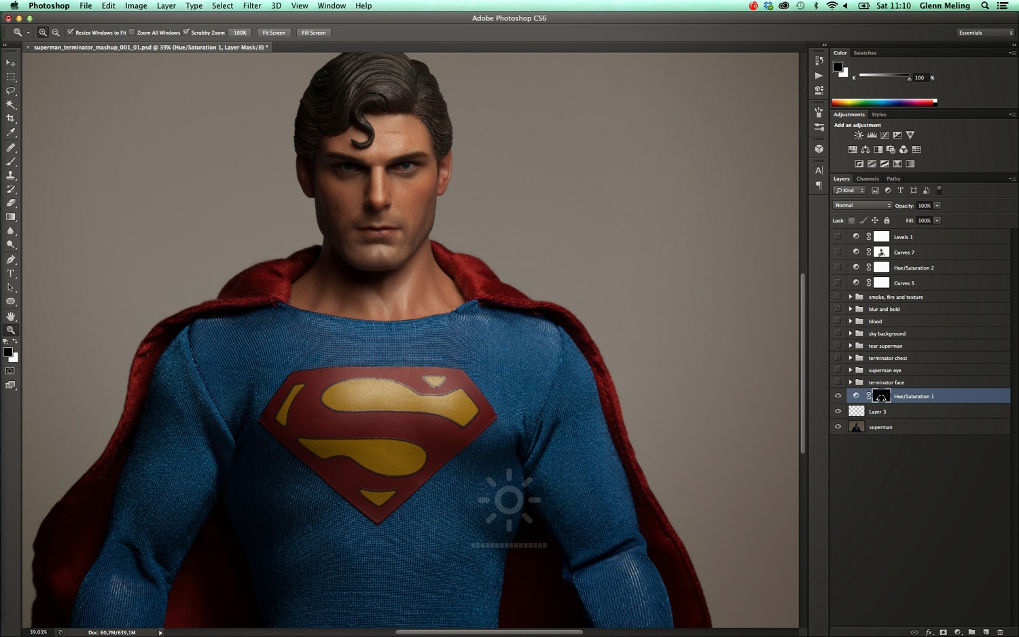
Task: Filter layers by type layers
Action: 901,191
